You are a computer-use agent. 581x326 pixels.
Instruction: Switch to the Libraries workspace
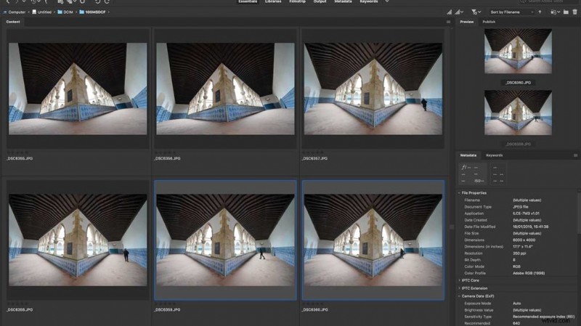pyautogui.click(x=273, y=1)
